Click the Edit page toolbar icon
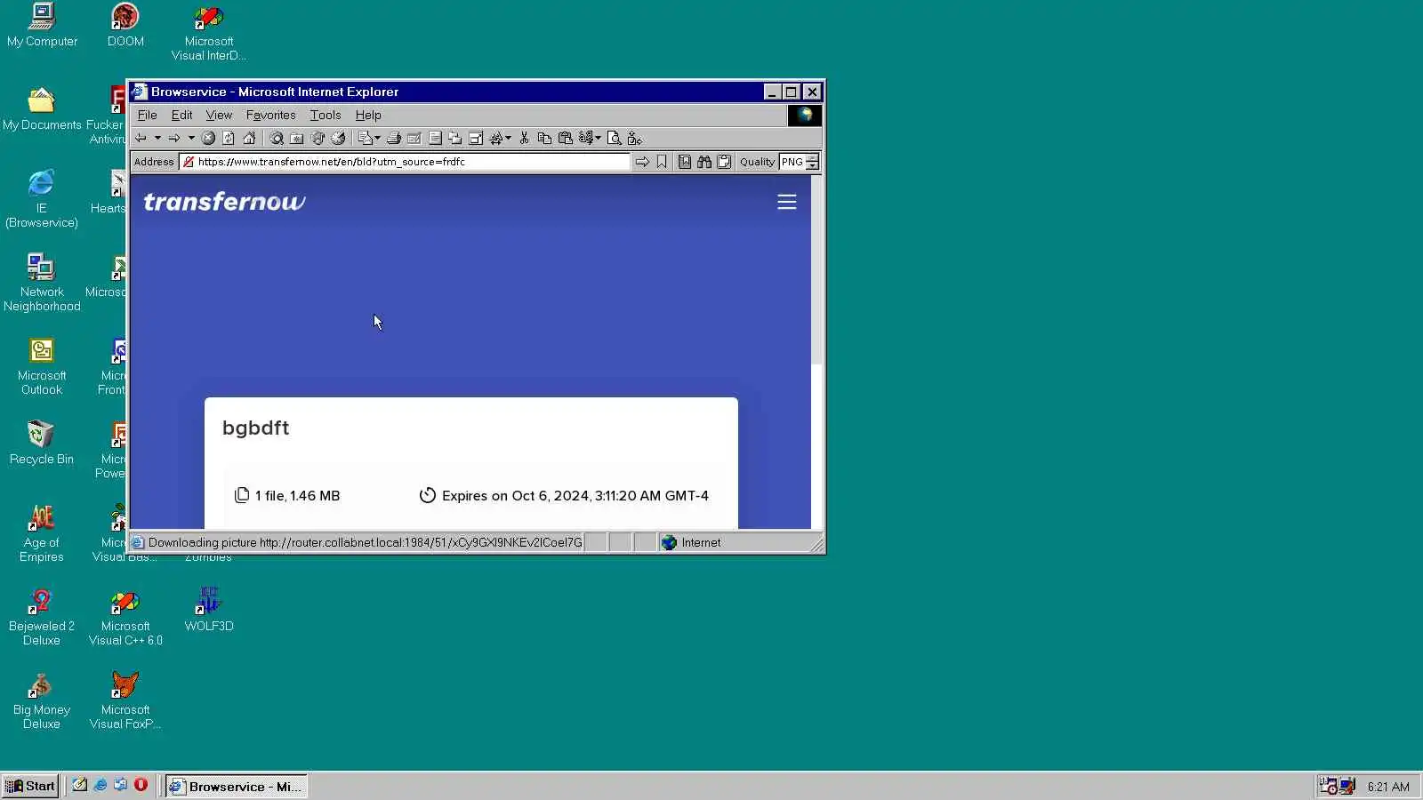 coord(414,138)
